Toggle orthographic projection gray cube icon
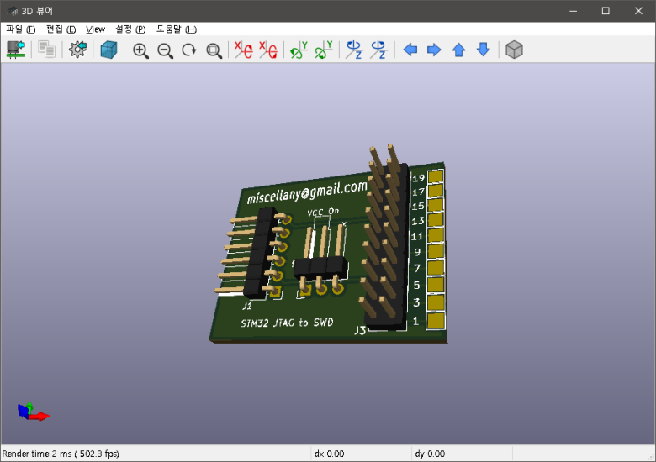 (514, 50)
